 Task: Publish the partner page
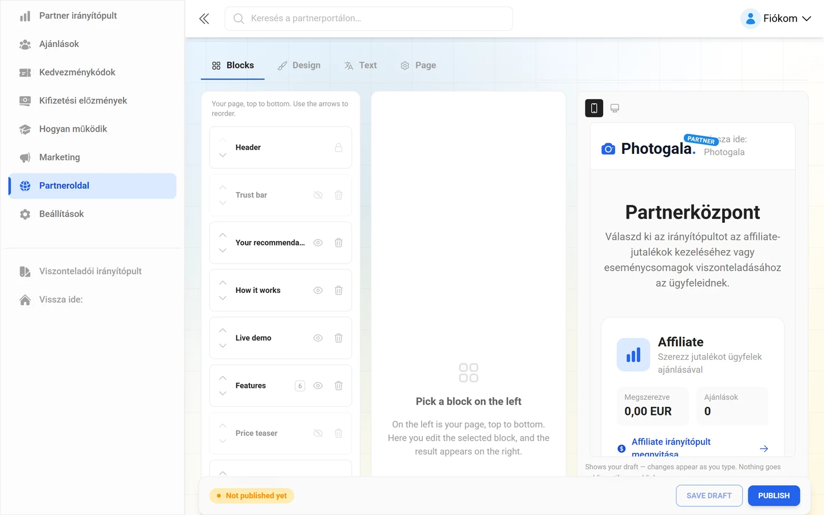[x=774, y=496]
